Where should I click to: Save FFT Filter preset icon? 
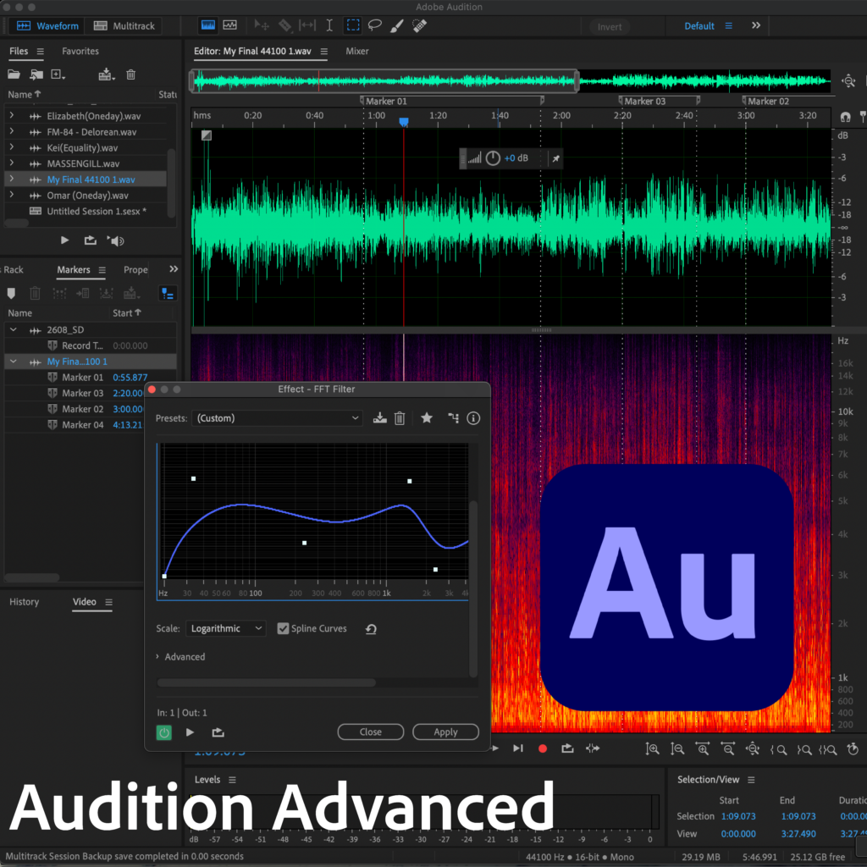[x=380, y=418]
